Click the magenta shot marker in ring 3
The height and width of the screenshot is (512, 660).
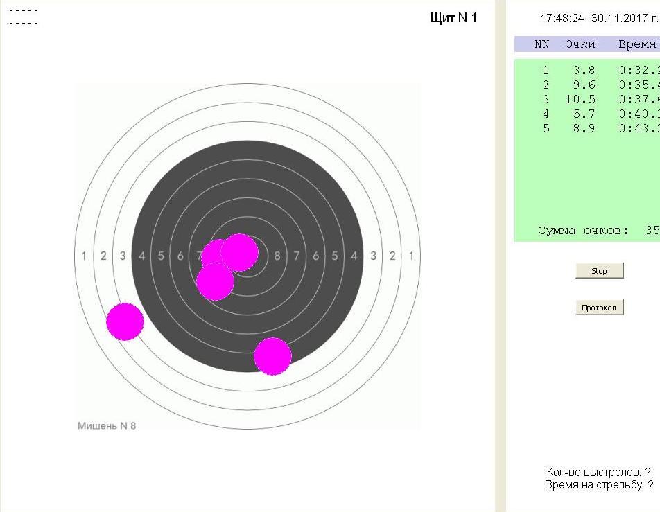click(125, 321)
